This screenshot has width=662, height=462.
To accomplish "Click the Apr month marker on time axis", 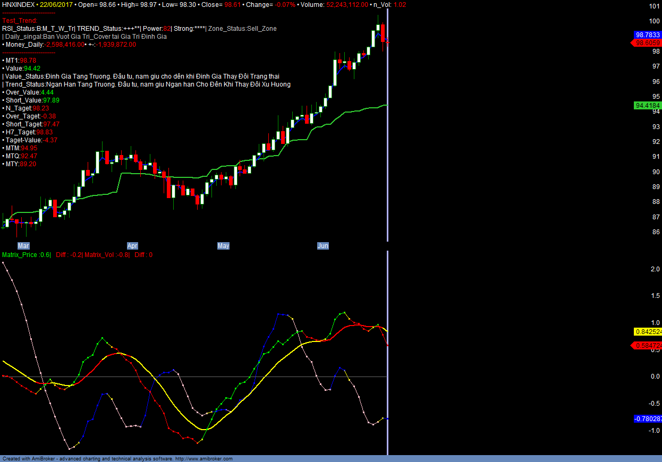I will click(x=132, y=246).
